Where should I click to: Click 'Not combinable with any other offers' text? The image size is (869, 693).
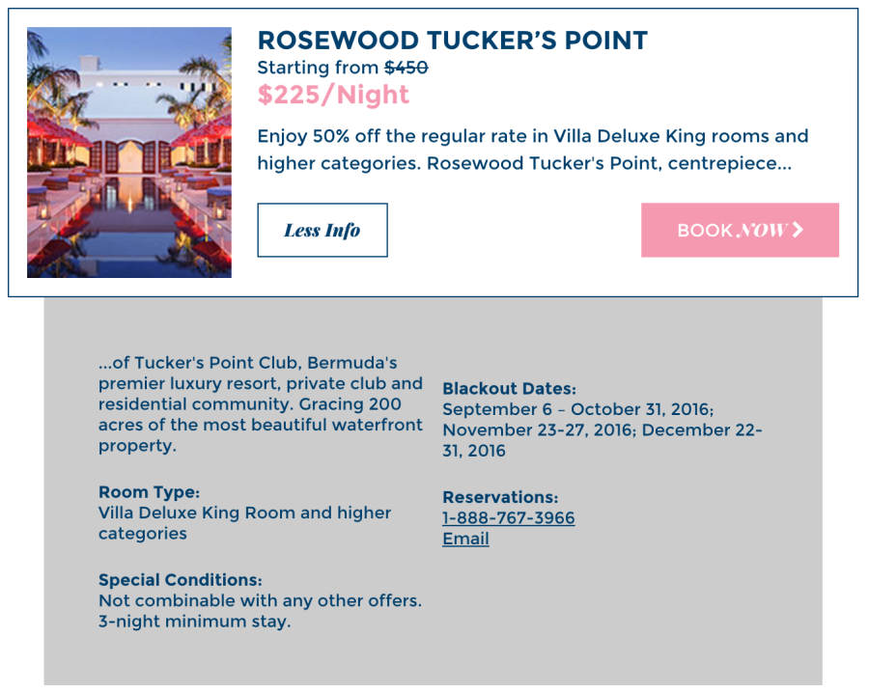click(x=260, y=600)
